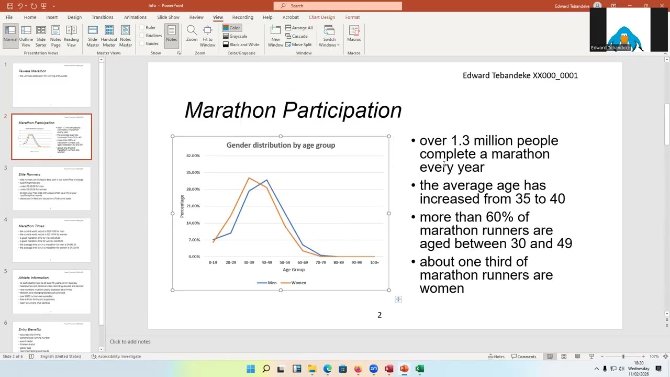Open Excel from the taskbar

coord(419,369)
